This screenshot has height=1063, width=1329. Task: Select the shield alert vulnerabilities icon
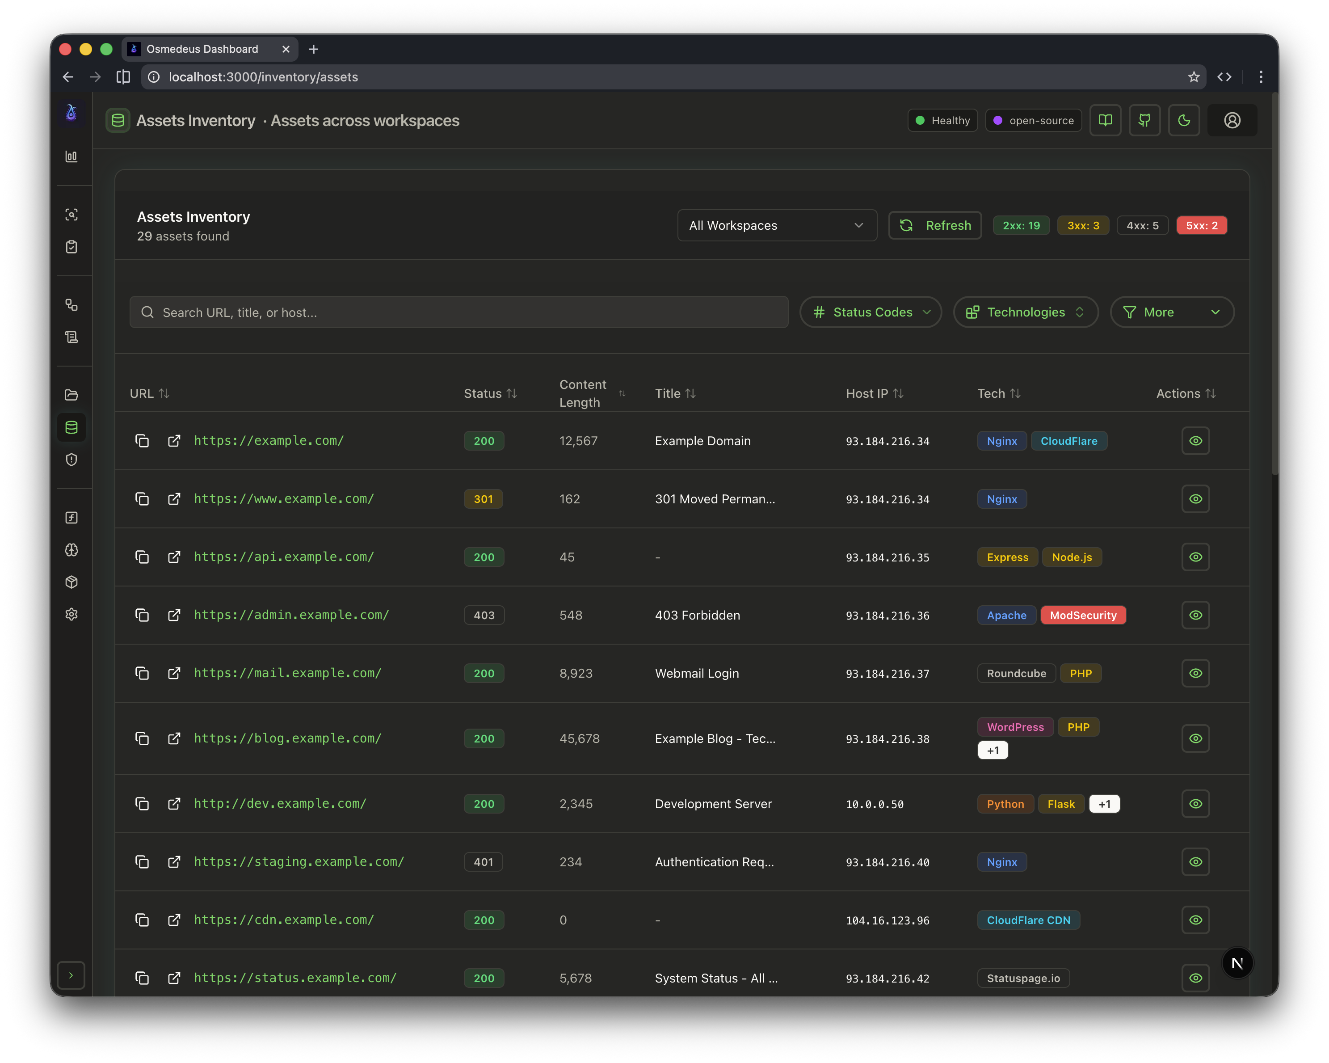pos(72,460)
